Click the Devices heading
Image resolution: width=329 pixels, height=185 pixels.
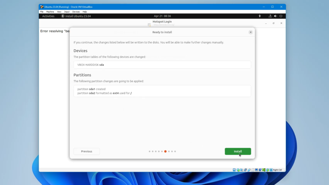pos(80,51)
